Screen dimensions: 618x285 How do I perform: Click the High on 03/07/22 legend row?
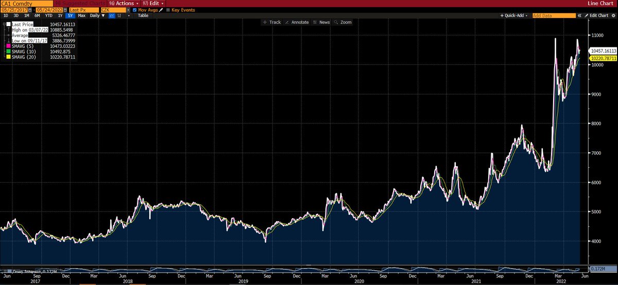point(30,30)
